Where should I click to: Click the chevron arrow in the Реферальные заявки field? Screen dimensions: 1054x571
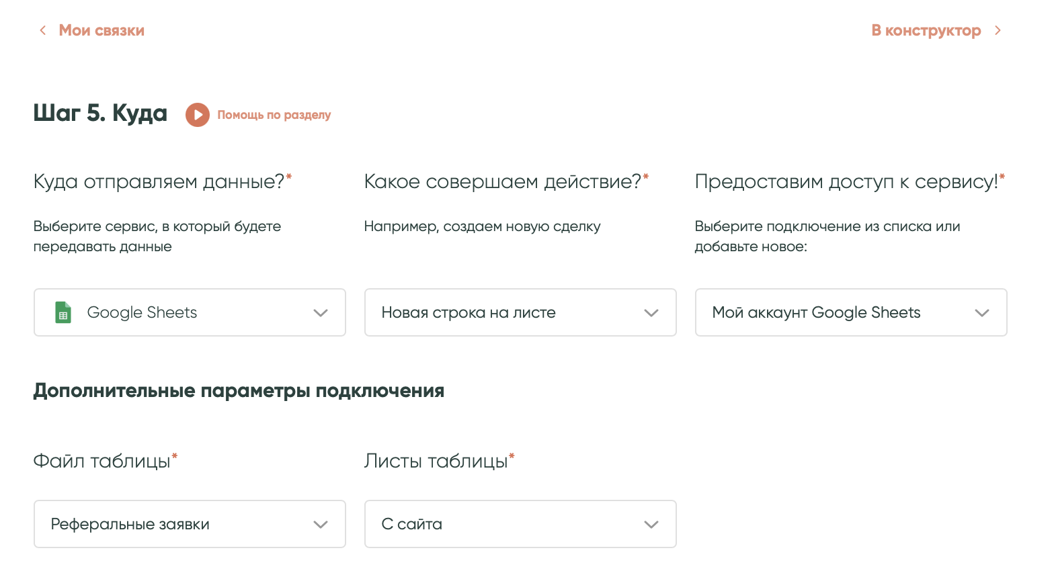(321, 525)
